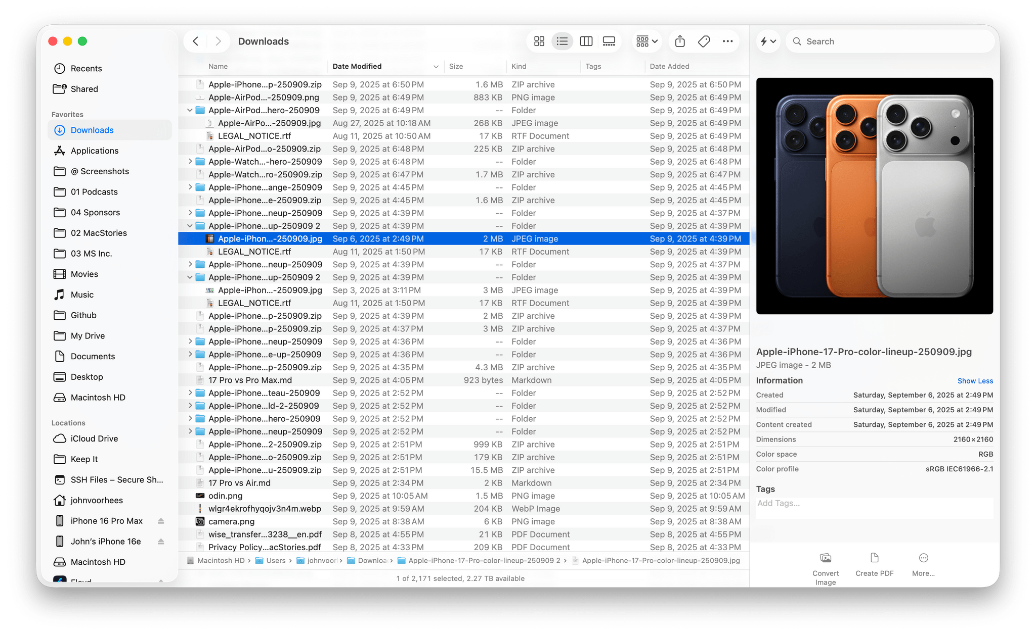Open the lightning quick actions dropdown

pyautogui.click(x=768, y=41)
